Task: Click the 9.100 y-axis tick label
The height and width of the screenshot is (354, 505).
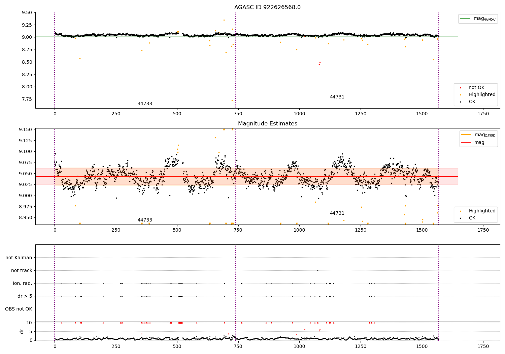Action: click(x=25, y=151)
